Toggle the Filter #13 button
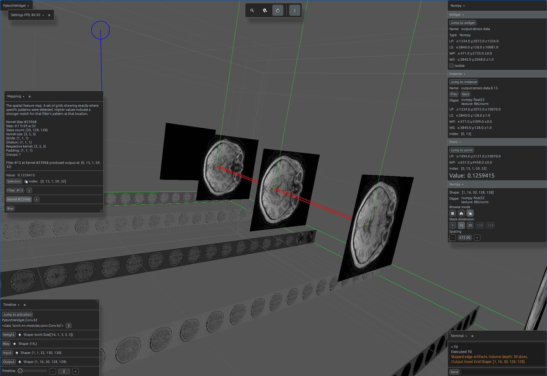Screen dimensions: 547x376 [15, 191]
